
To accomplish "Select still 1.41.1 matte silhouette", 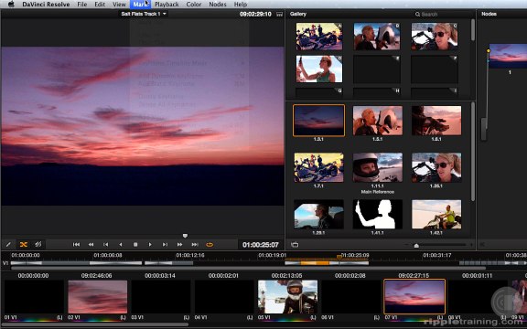I will (x=378, y=214).
